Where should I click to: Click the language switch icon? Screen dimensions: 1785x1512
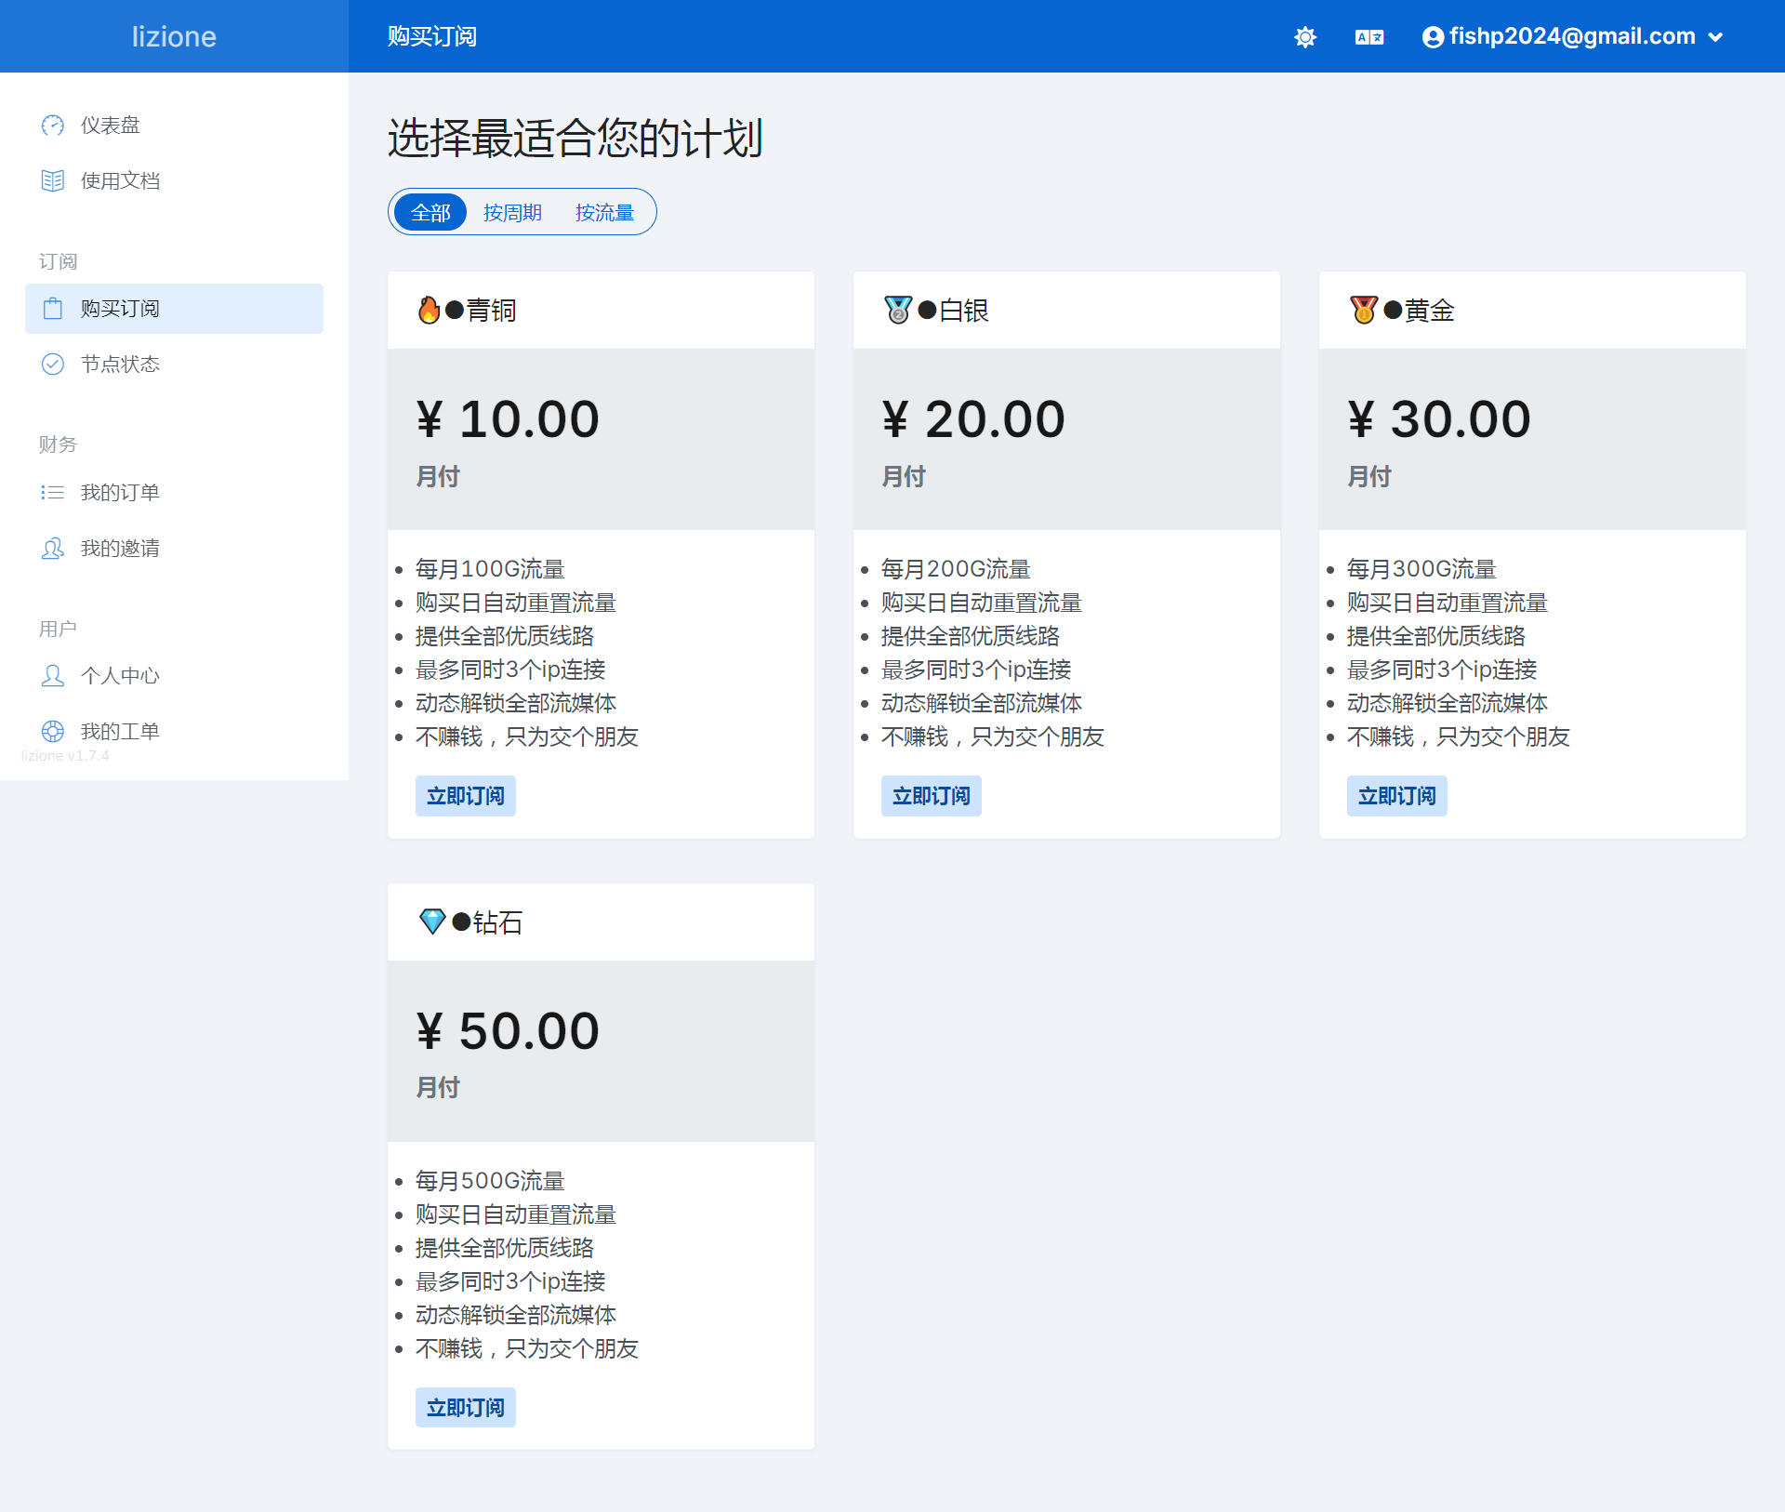[1368, 37]
